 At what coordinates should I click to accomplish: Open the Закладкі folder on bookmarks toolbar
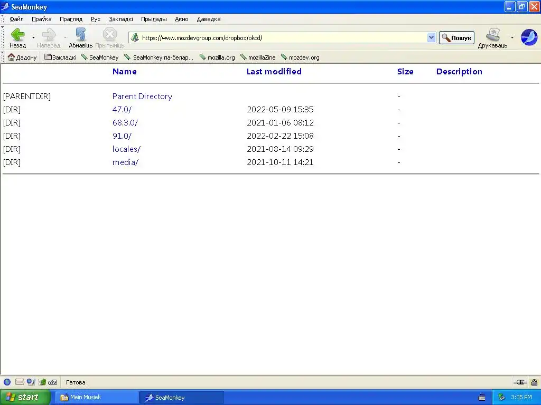60,57
